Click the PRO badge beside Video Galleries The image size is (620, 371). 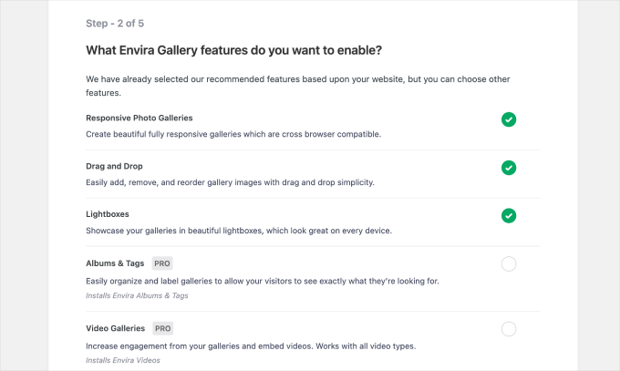[162, 328]
